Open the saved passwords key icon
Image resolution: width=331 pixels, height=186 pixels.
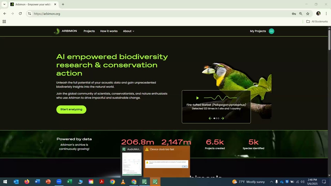(294, 14)
